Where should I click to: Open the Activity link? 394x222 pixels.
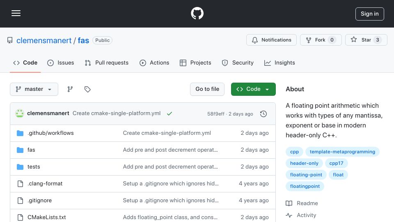click(x=301, y=215)
